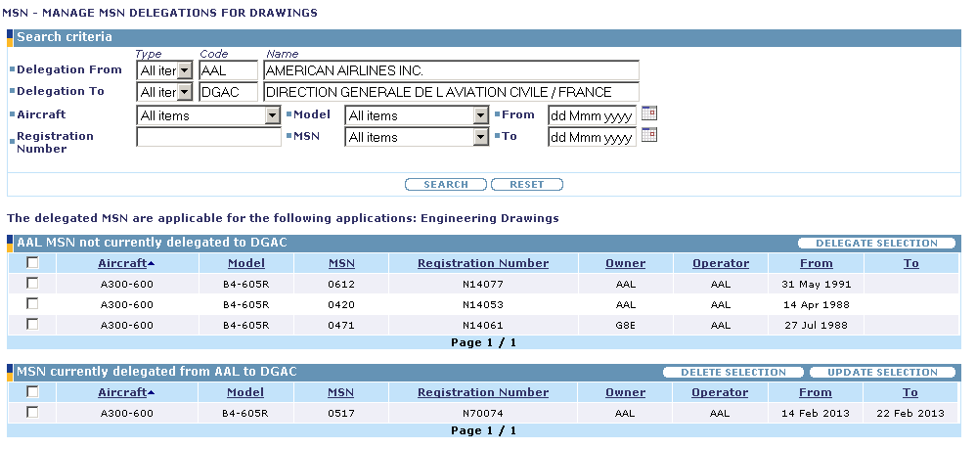The height and width of the screenshot is (449, 976).
Task: Click the 31 May 1991 date cell
Action: pyautogui.click(x=816, y=285)
